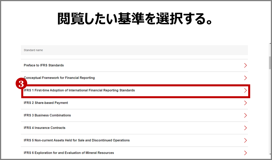The height and width of the screenshot is (160, 272).
Task: Open IFRS 1 First-time Adoption standard
Action: pos(79,90)
